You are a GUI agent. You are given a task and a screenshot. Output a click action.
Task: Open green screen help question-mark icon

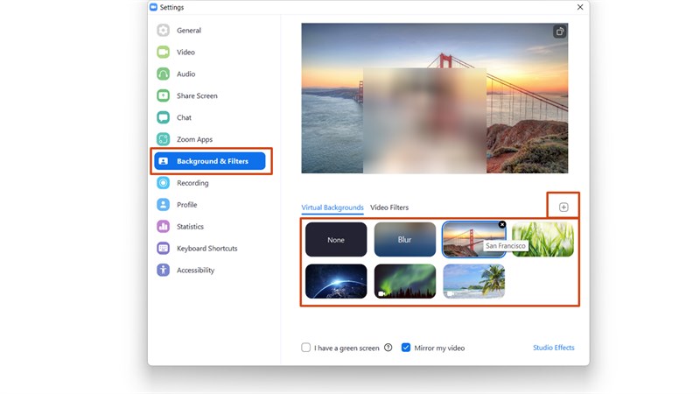[388, 348]
